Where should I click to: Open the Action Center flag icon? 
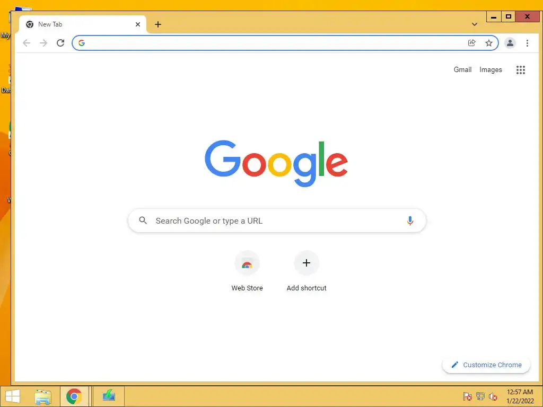tap(467, 396)
